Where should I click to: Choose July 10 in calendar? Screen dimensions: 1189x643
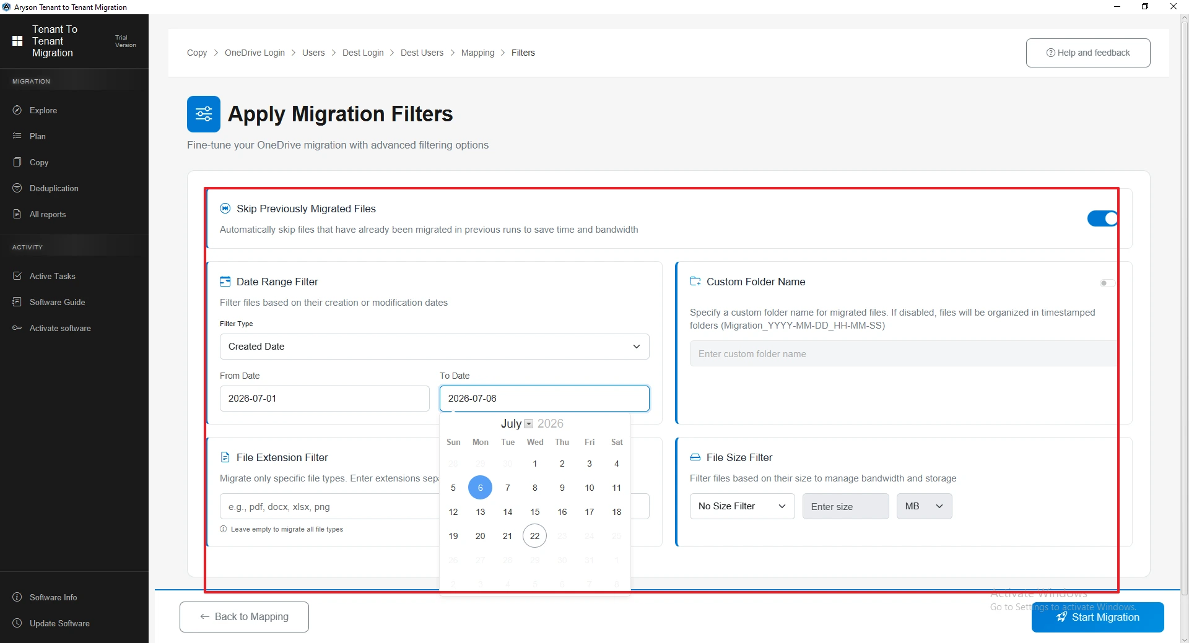(x=589, y=488)
